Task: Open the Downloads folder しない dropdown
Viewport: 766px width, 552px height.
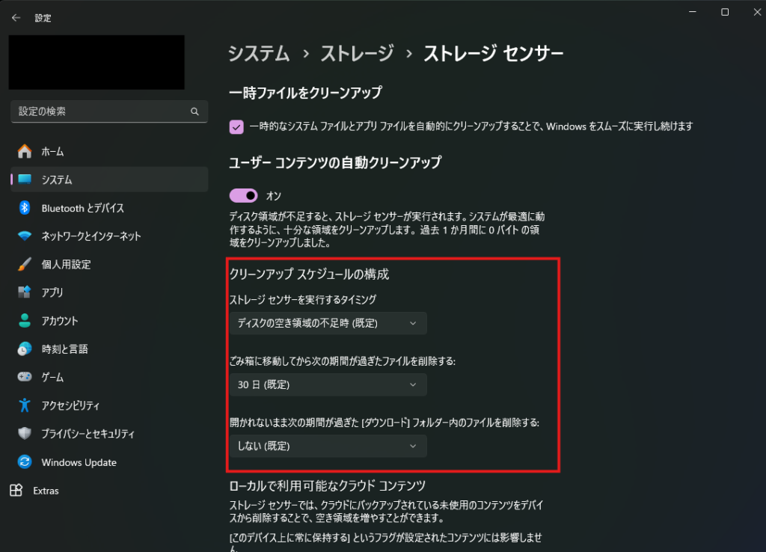Action: coord(328,446)
